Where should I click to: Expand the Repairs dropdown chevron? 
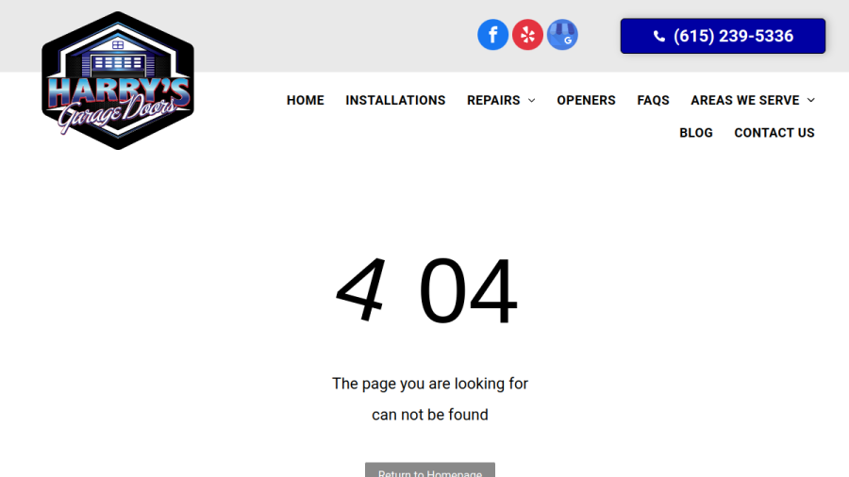point(532,101)
